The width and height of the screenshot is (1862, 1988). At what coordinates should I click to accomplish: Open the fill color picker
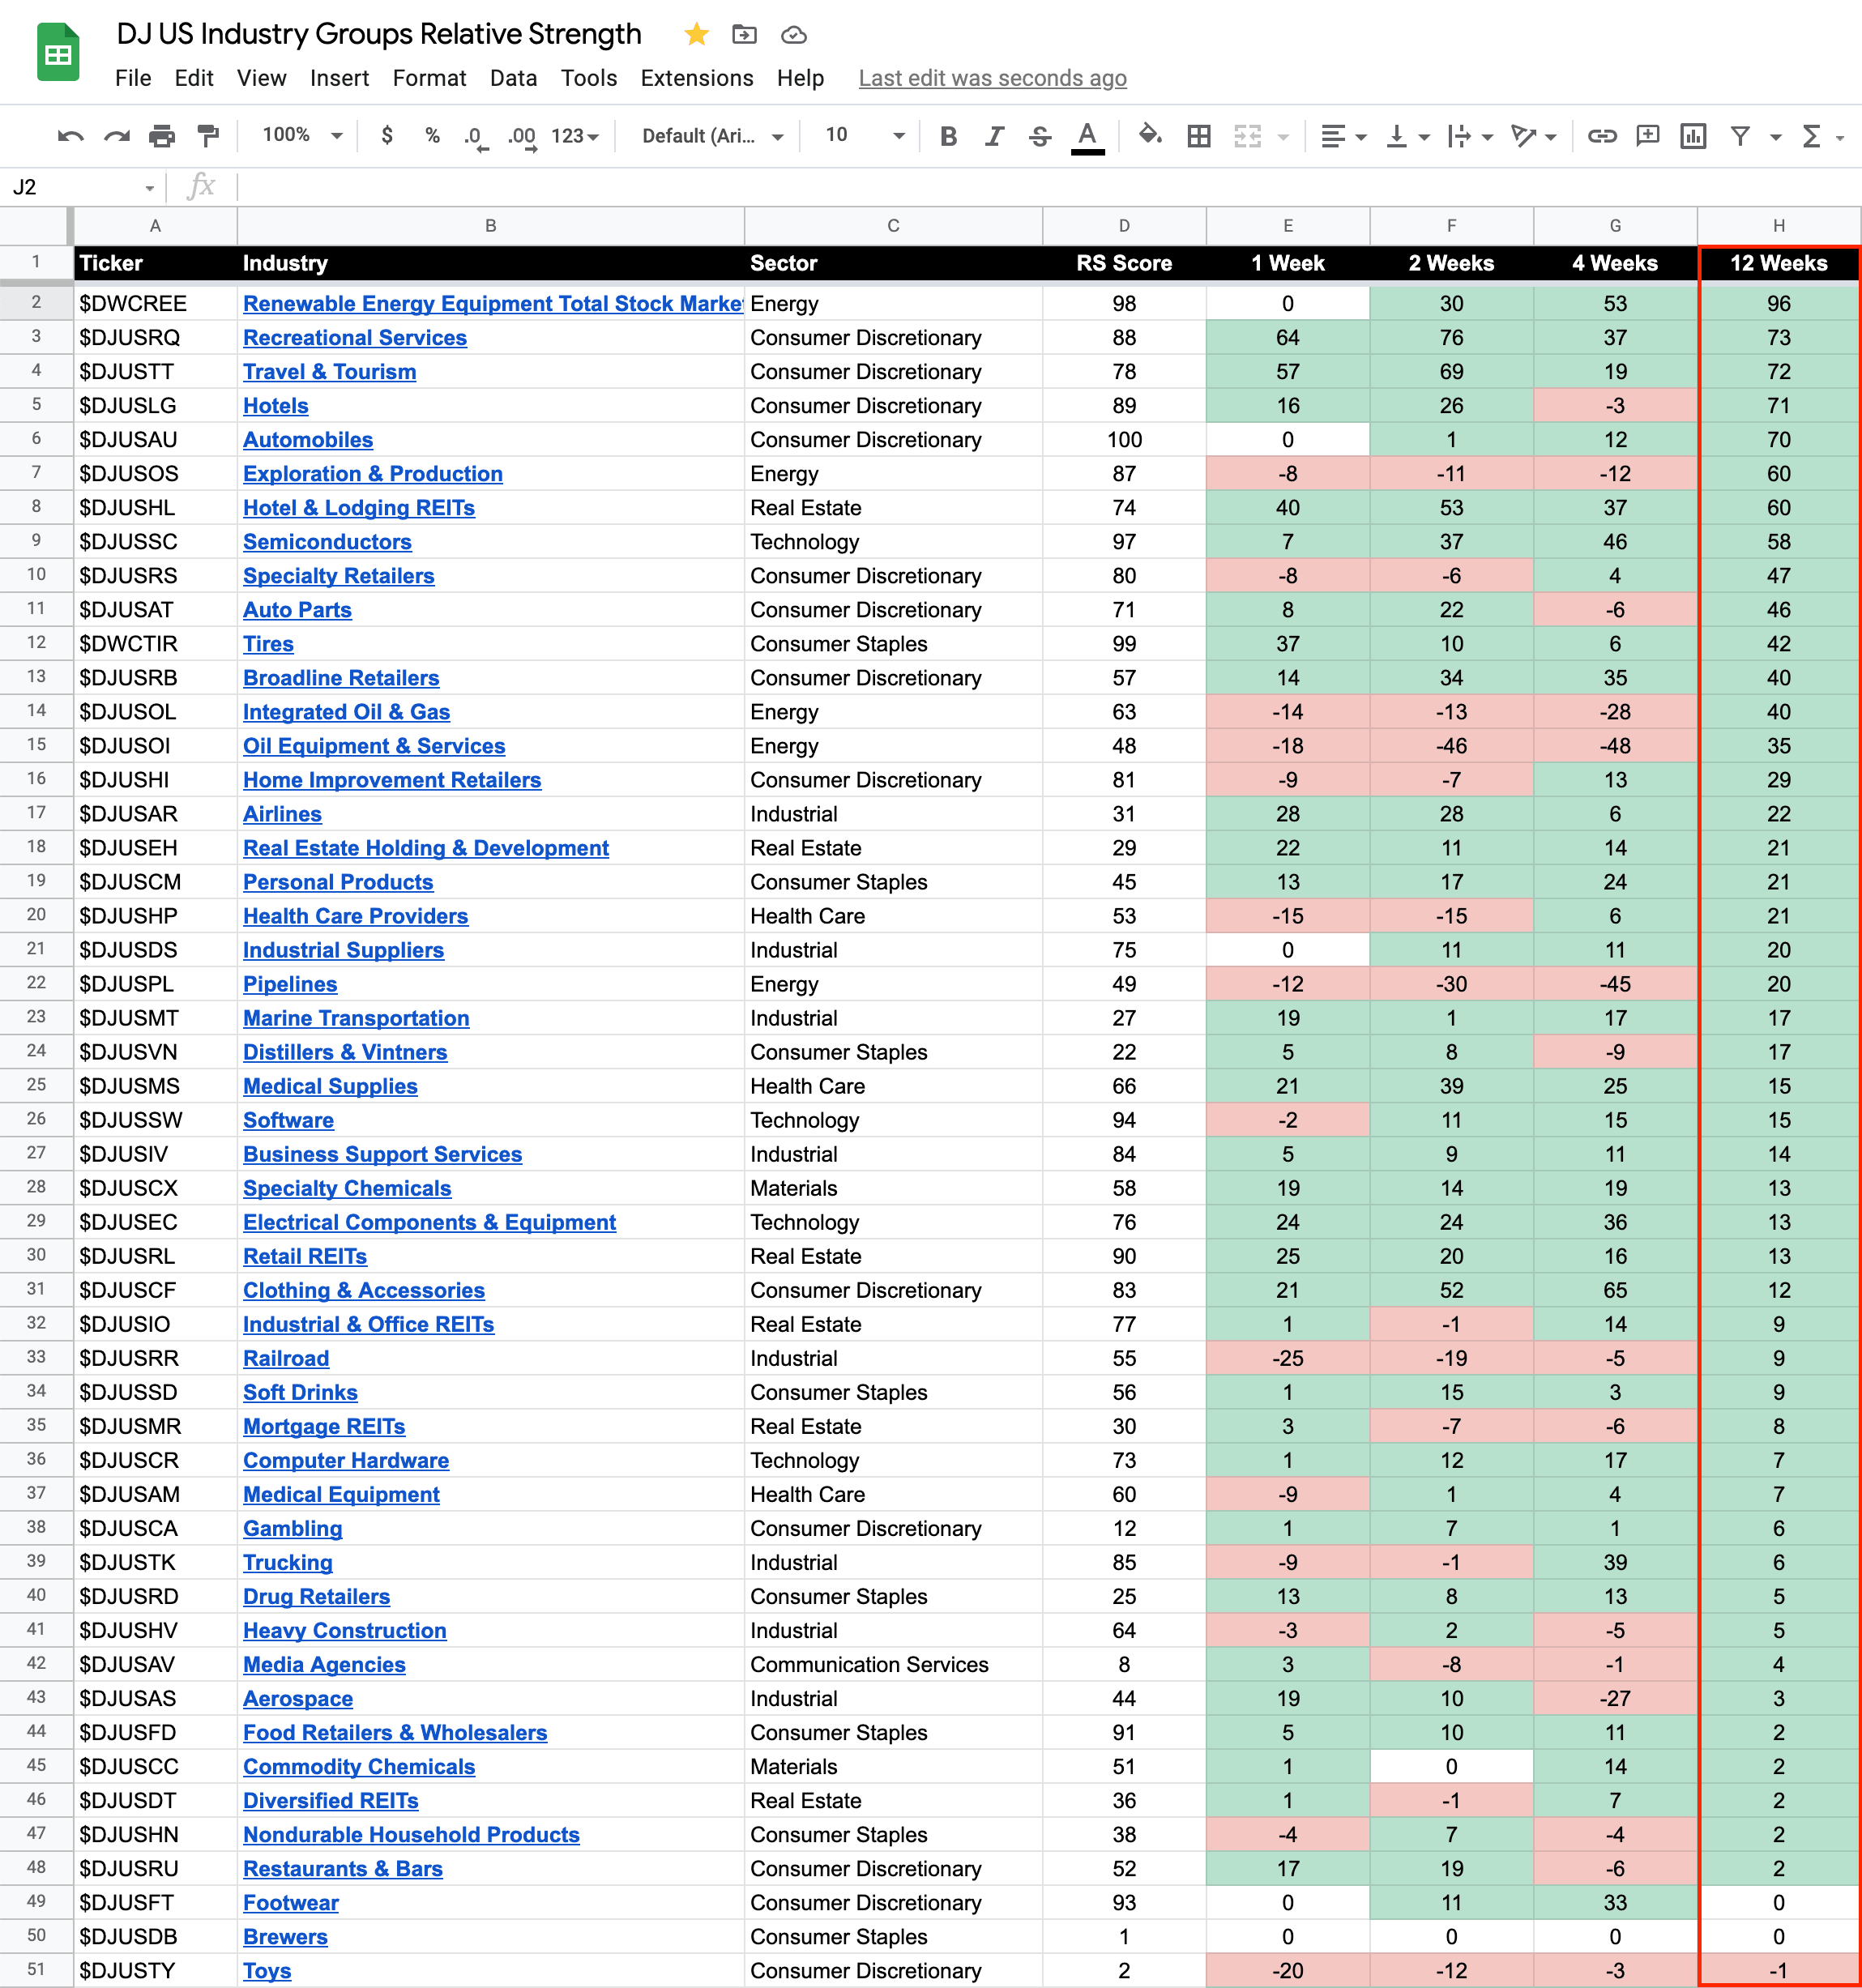tap(1149, 135)
